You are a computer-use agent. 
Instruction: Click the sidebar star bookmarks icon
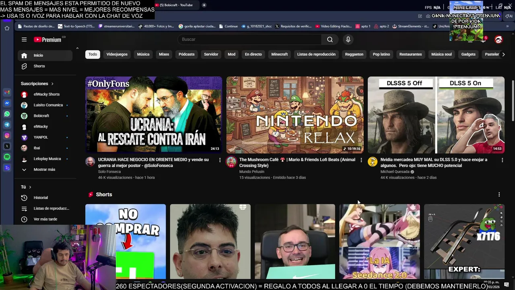[x=7, y=28]
